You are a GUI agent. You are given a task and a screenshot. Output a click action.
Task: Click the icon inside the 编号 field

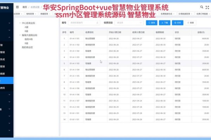click(x=97, y=23)
